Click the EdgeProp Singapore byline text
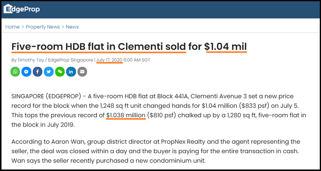Image resolution: width=321 pixels, height=171 pixels. point(71,60)
